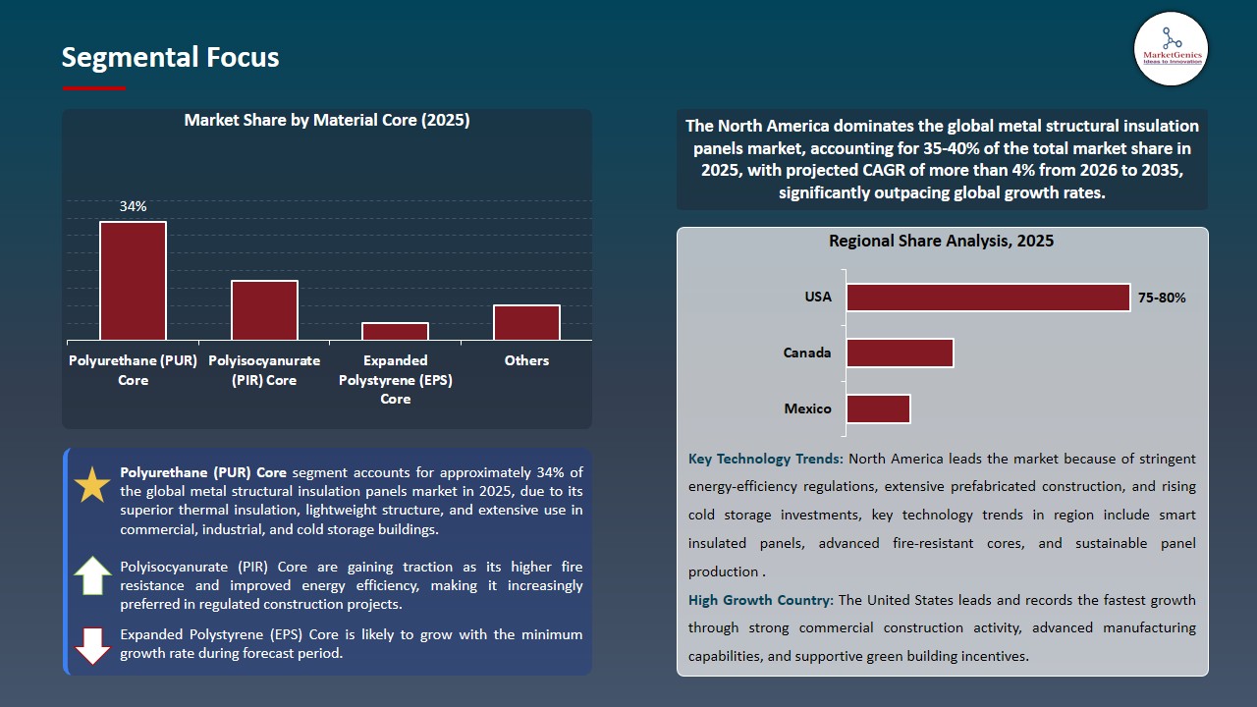Viewport: 1257px width, 707px height.
Task: Select the Polyurethane (PUR) Core bar
Action: click(x=133, y=281)
